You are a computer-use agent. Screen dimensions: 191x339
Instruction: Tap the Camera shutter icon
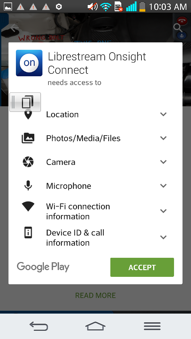tap(28, 162)
